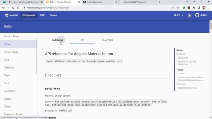Open Dialog in the sidebar
212x119 pixels.
[19, 99]
